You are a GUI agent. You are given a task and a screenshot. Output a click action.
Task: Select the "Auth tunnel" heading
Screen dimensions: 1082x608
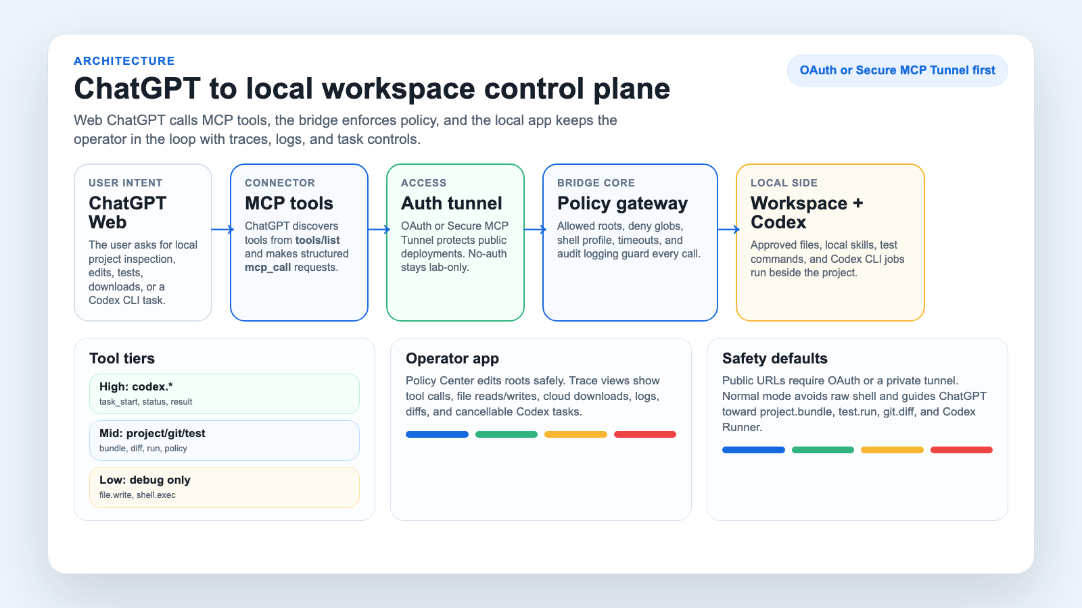452,203
